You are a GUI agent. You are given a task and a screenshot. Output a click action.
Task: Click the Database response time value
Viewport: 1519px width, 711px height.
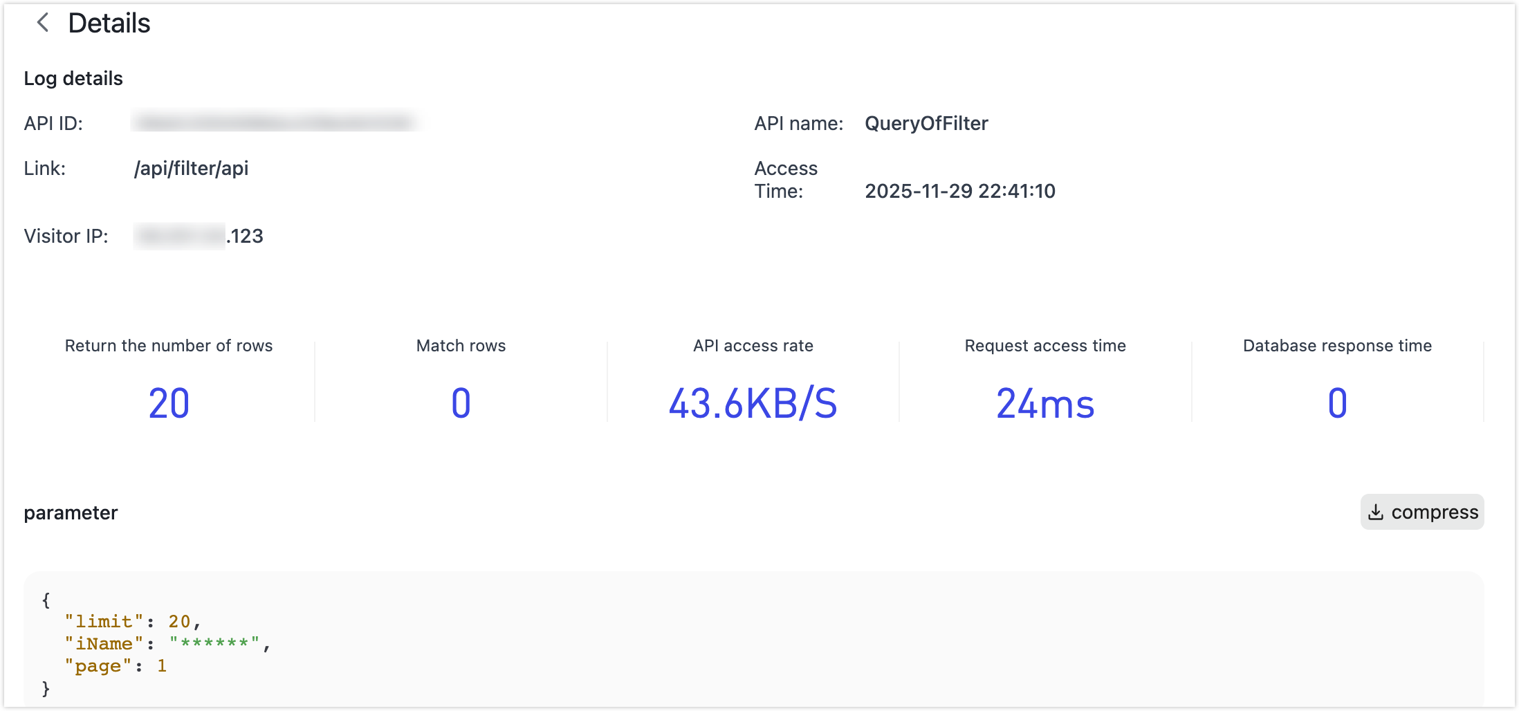coord(1336,403)
